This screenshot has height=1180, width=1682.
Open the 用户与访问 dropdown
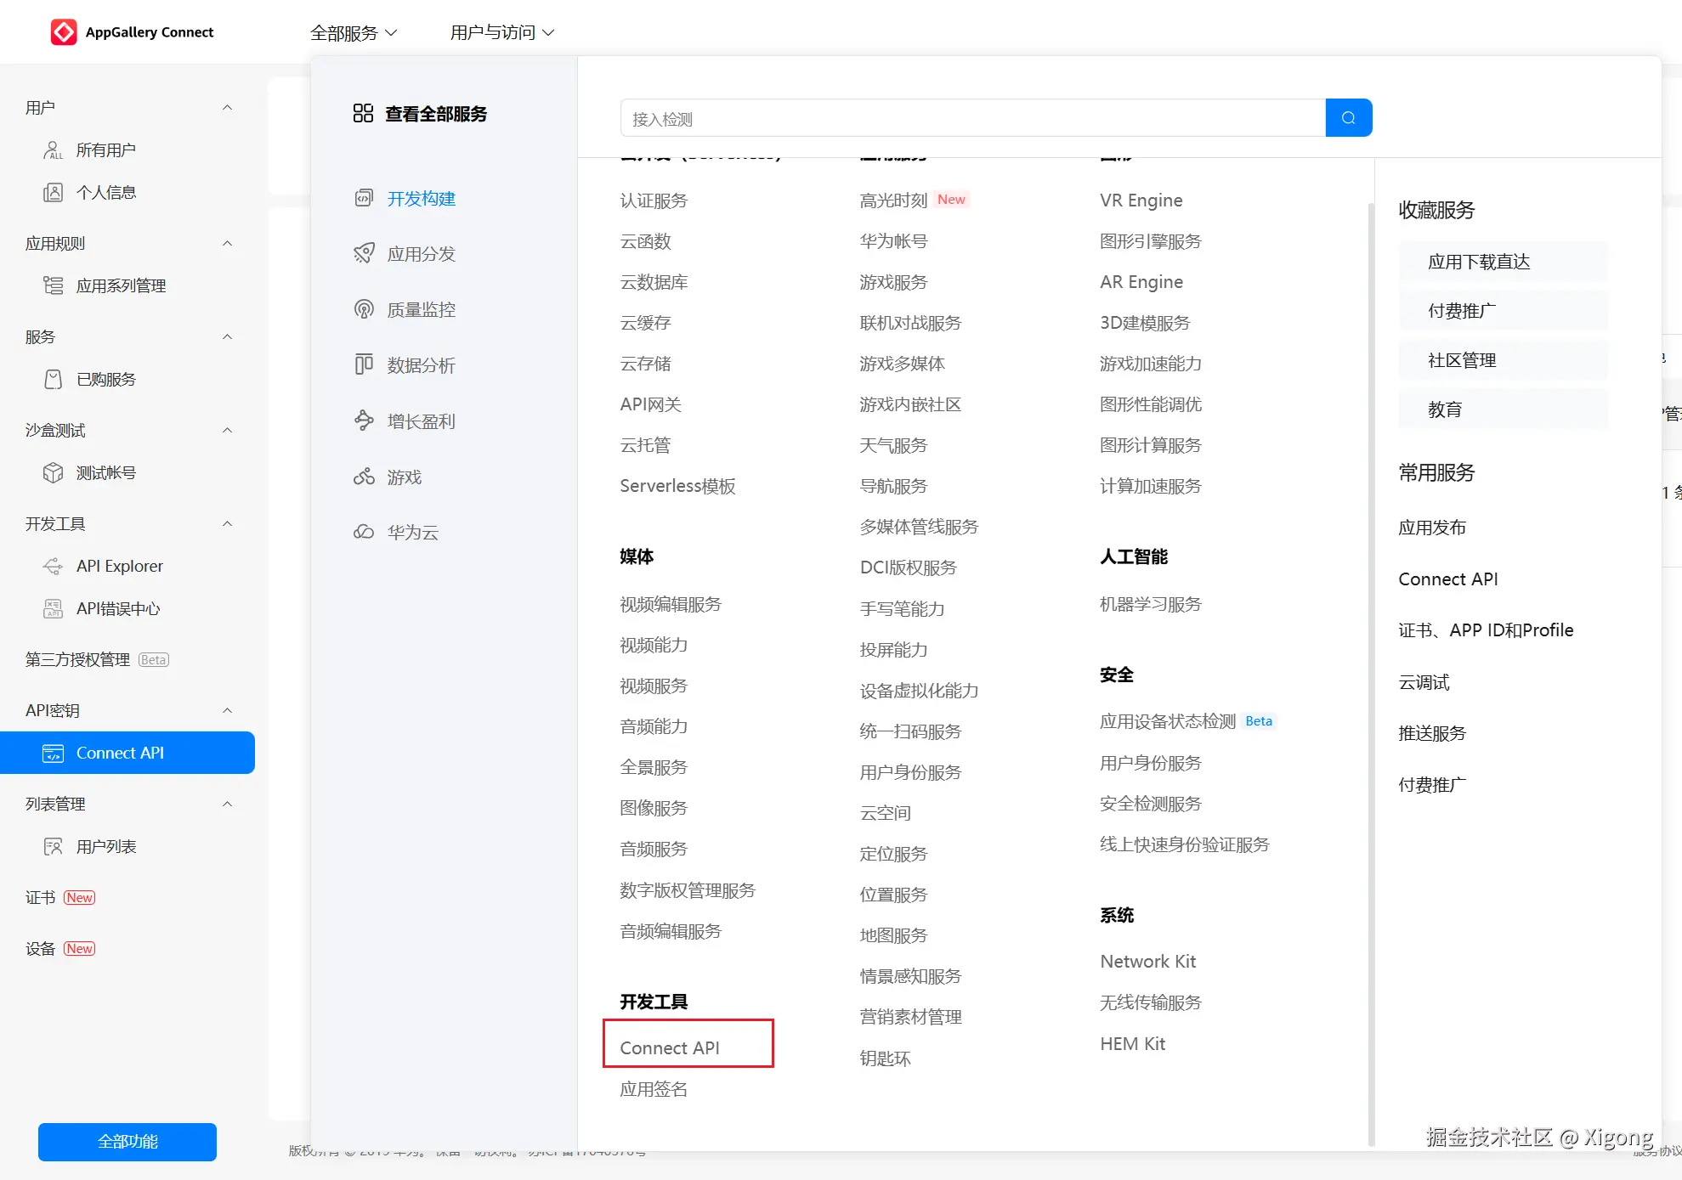pyautogui.click(x=501, y=32)
